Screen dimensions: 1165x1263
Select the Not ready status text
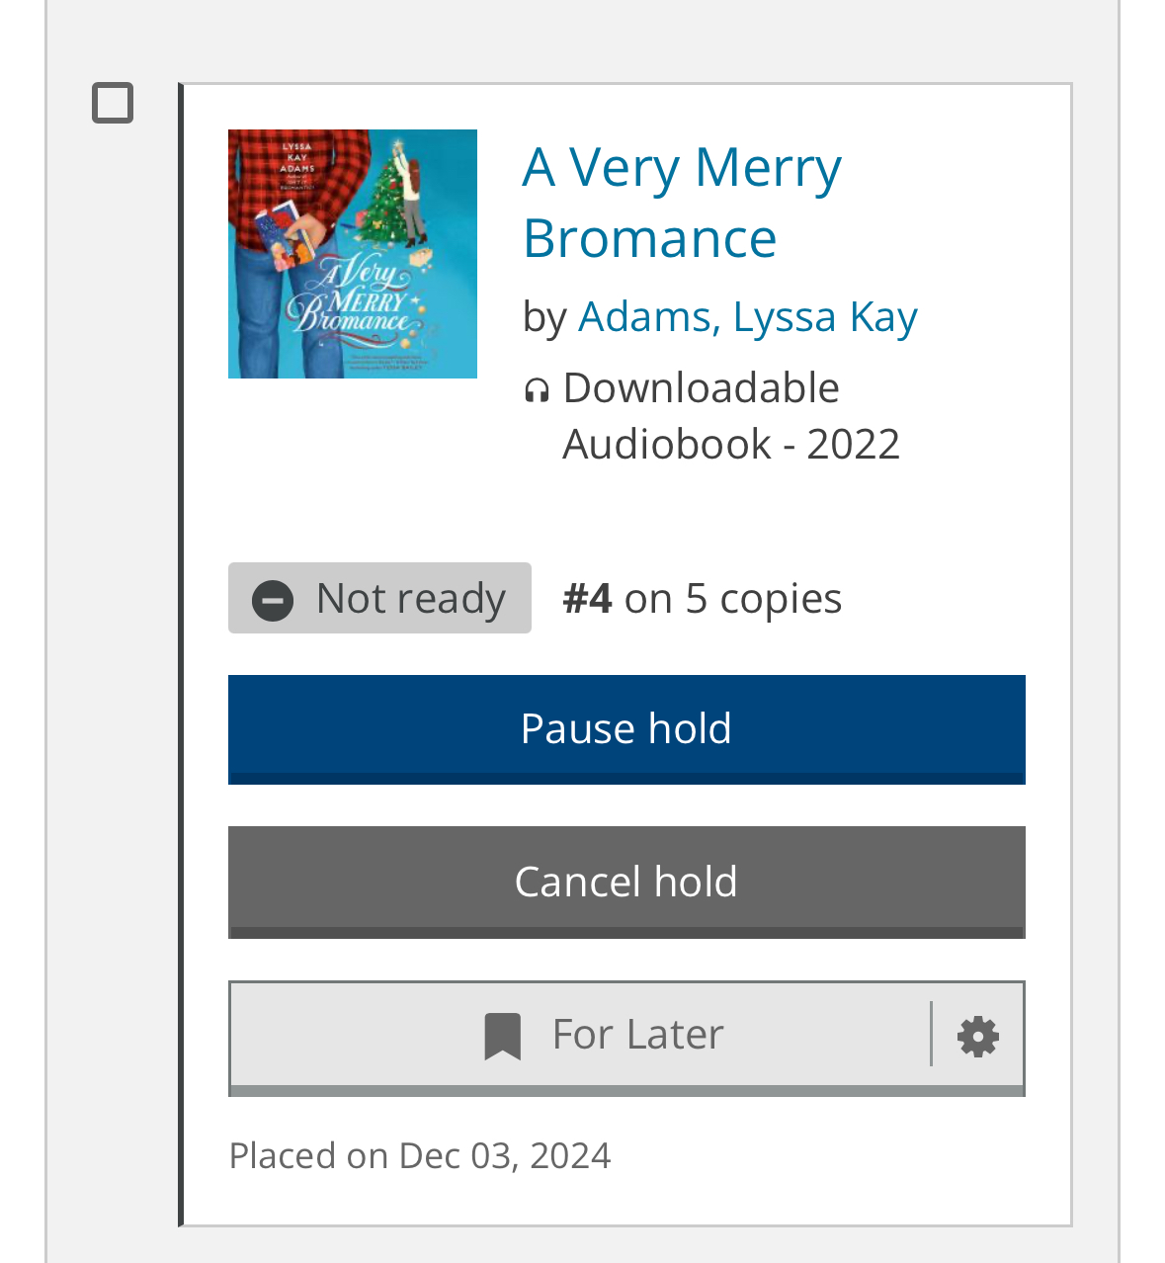click(410, 599)
